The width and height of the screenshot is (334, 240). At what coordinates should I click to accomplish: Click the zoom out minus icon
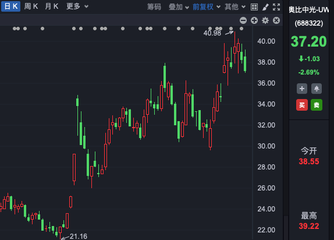coord(243,20)
